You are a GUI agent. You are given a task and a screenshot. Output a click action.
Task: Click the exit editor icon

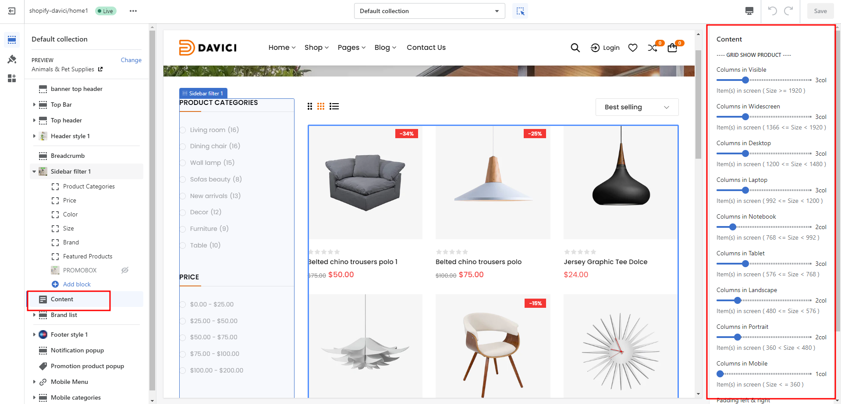12,11
